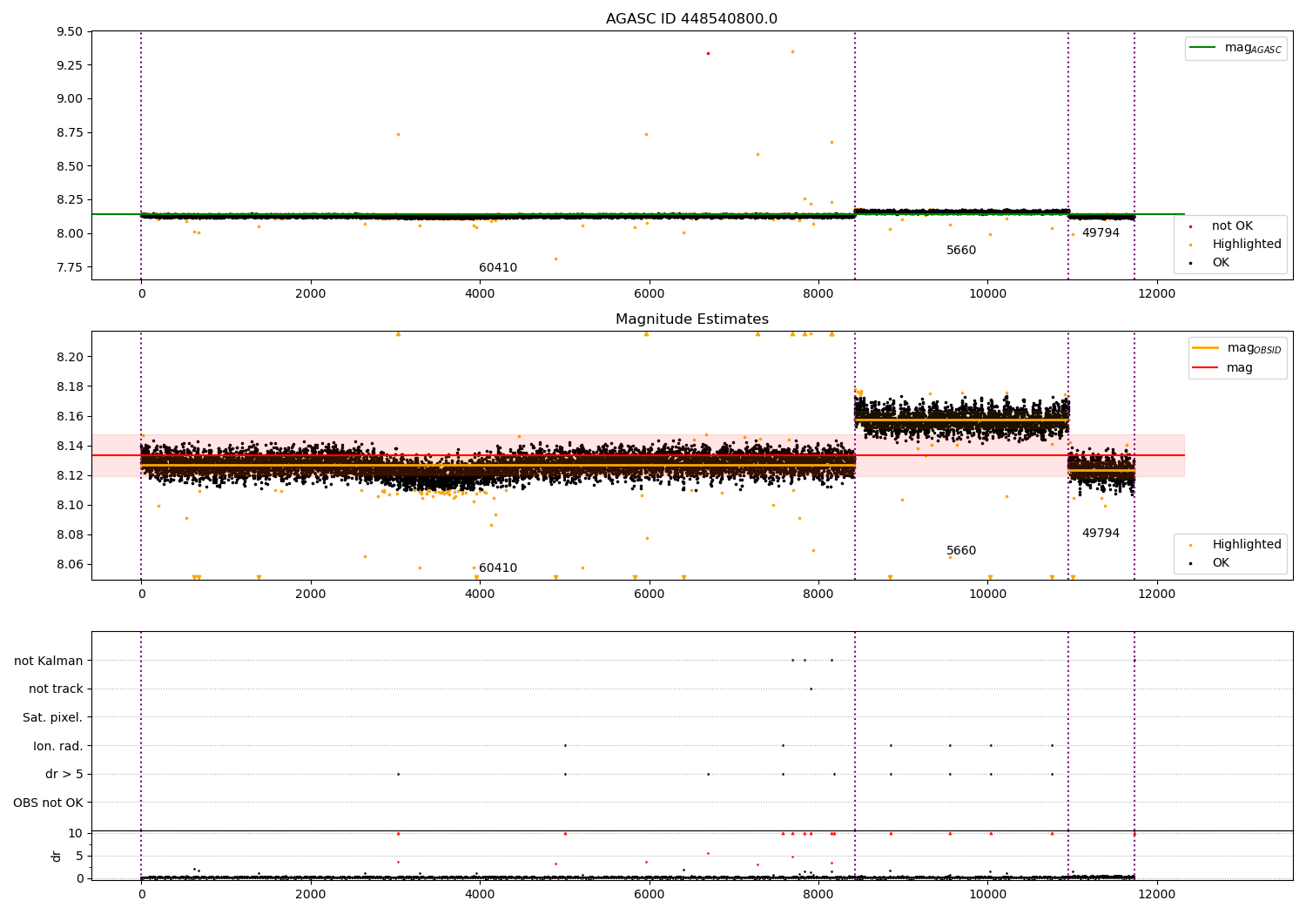Click the '8.10' y-axis tick label

click(x=70, y=505)
